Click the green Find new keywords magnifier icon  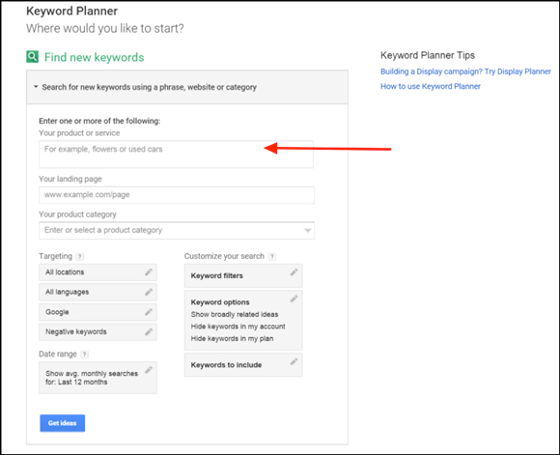(x=32, y=56)
